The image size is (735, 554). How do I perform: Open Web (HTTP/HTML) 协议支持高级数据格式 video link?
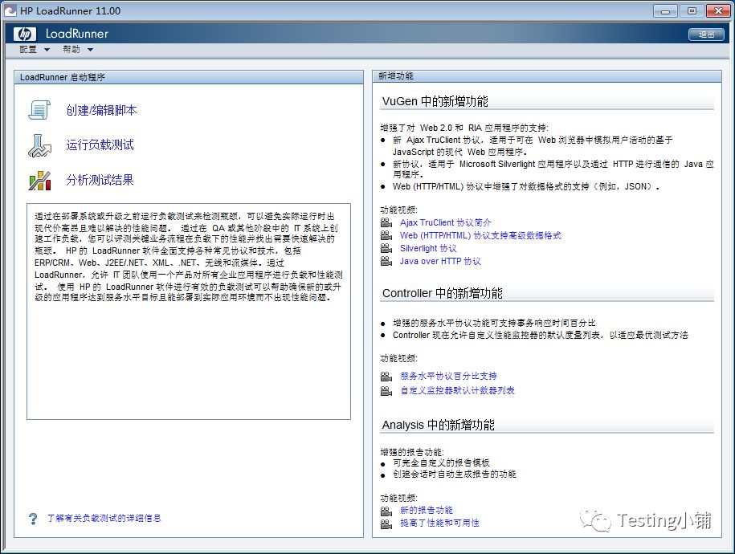point(480,235)
